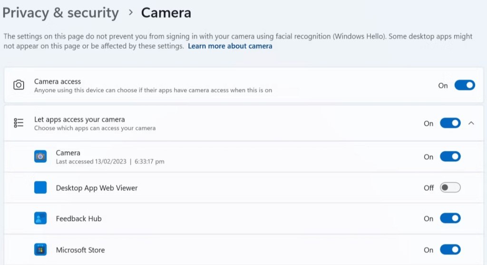
Task: Click the list icon beside Let apps access
Action: click(19, 123)
